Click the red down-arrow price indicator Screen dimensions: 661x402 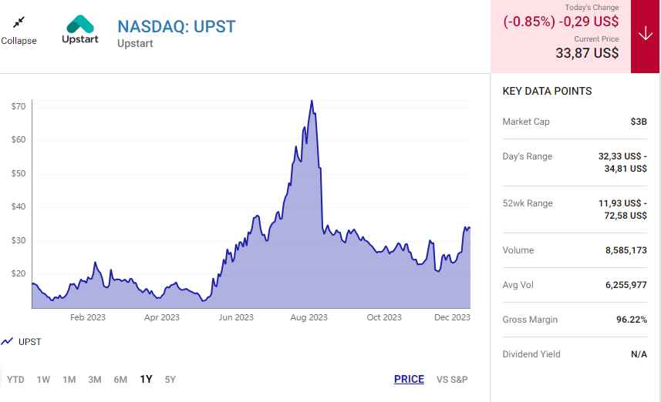(x=645, y=35)
